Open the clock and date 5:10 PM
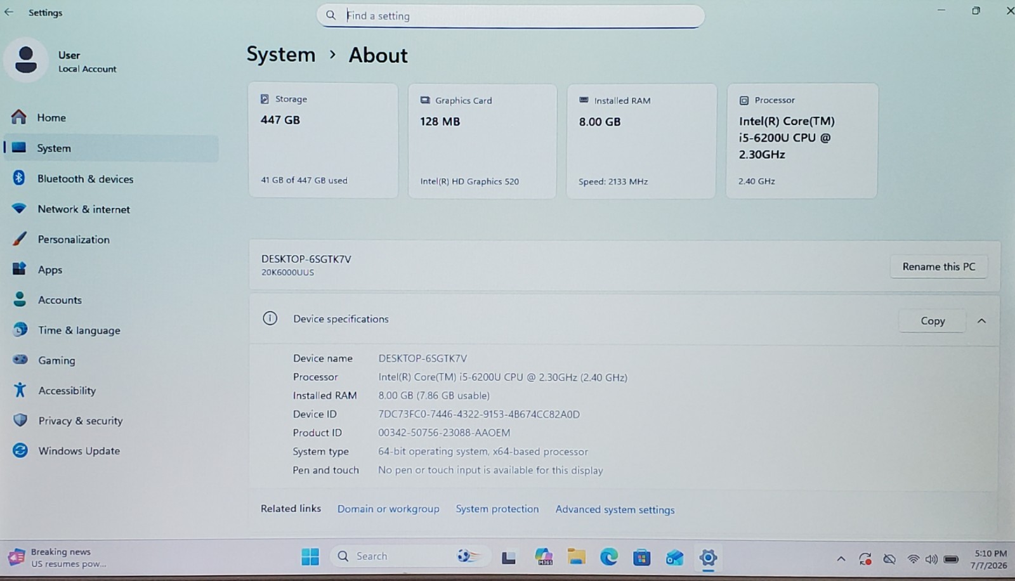Image resolution: width=1015 pixels, height=581 pixels. tap(988, 559)
